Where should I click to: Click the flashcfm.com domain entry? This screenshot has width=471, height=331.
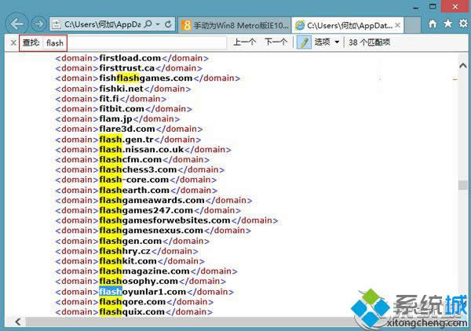coord(132,160)
